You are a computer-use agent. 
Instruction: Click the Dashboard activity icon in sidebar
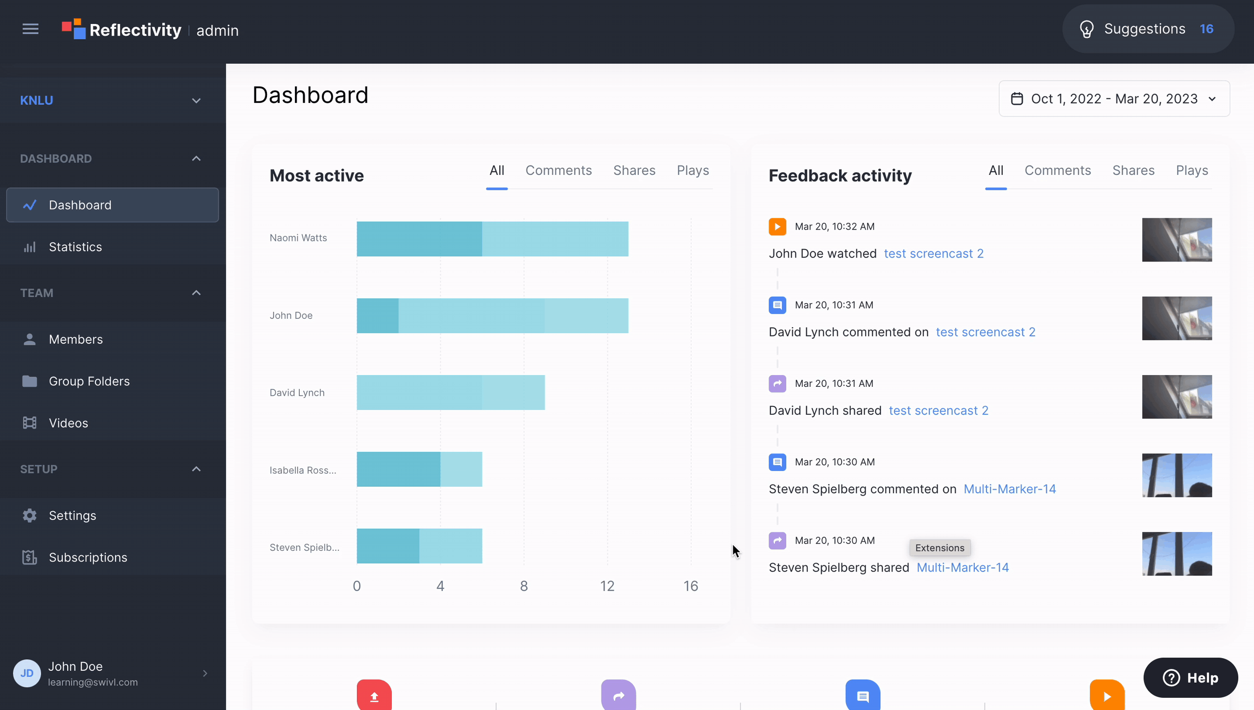pyautogui.click(x=30, y=204)
